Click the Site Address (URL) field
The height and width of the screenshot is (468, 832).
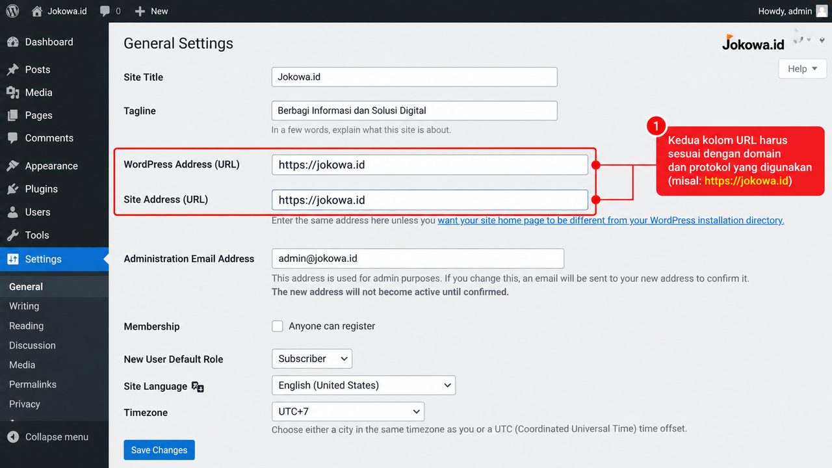430,200
